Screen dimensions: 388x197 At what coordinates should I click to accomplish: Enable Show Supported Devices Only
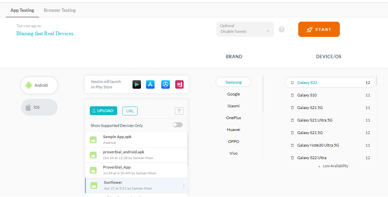177,125
